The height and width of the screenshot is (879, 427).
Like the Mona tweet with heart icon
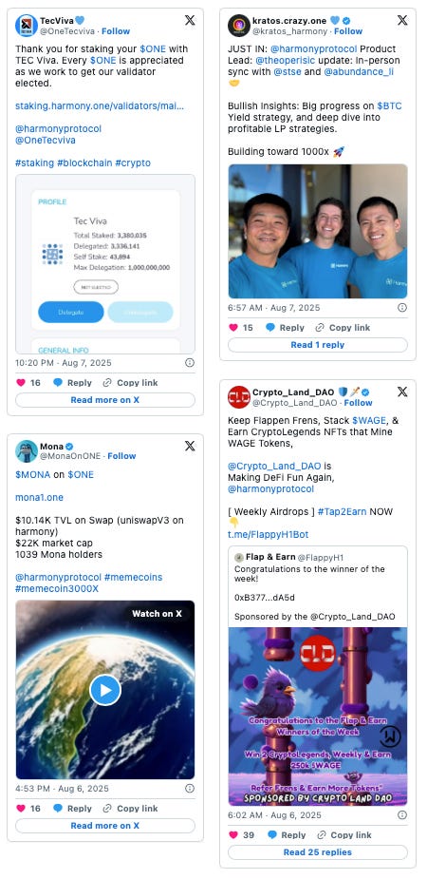click(21, 809)
